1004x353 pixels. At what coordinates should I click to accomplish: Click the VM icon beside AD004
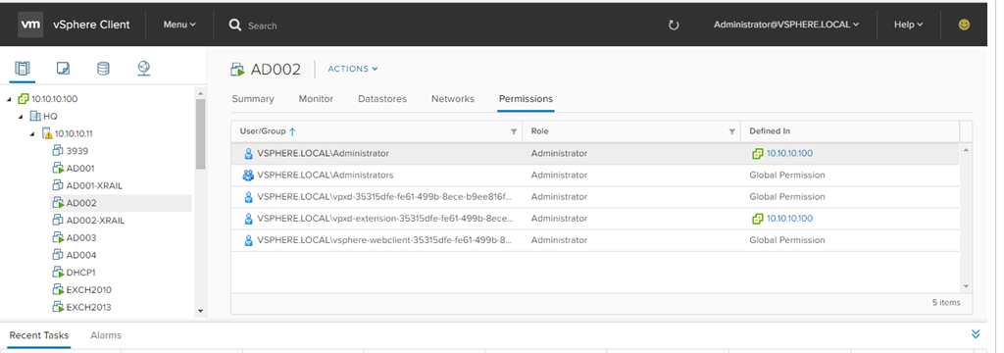pos(58,254)
